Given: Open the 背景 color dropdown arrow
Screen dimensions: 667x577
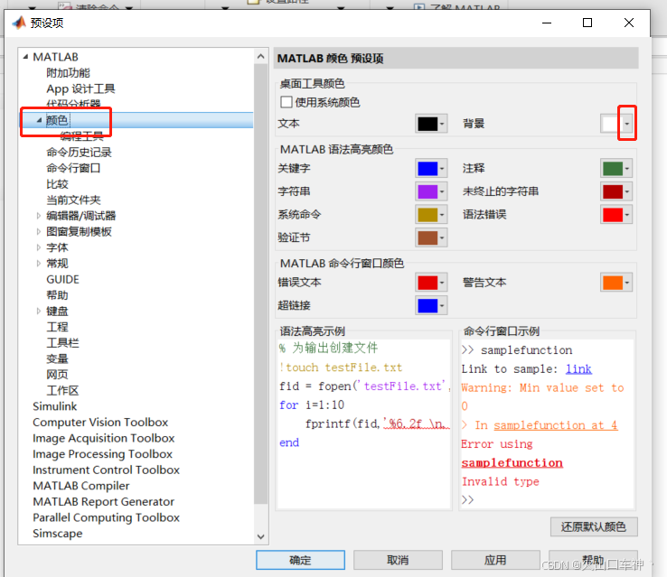Looking at the screenshot, I should 627,124.
